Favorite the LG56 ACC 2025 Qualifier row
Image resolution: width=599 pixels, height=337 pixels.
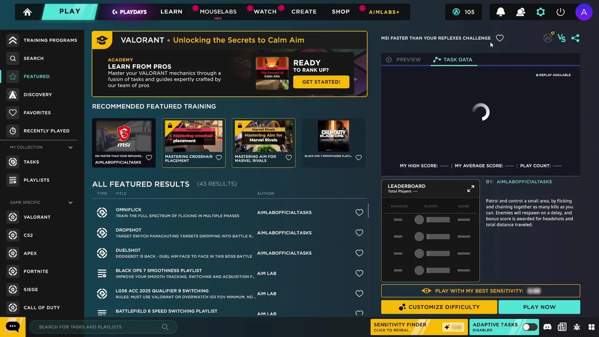359,293
